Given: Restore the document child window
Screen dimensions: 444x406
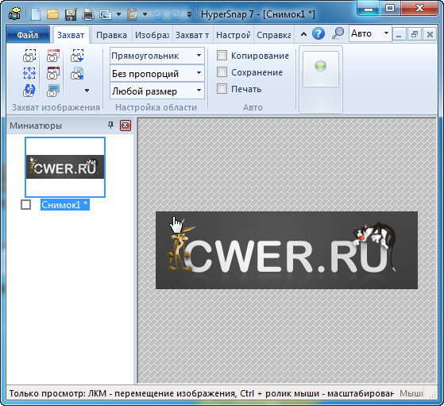Looking at the screenshot, I should tap(415, 35).
